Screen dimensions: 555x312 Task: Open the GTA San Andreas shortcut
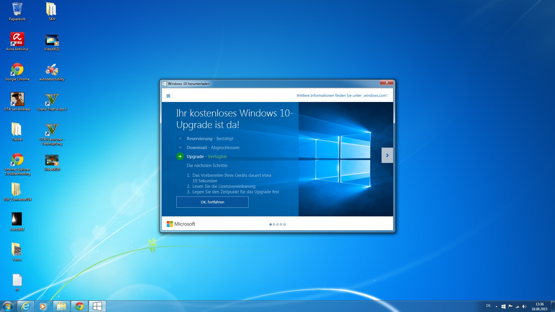[x=17, y=100]
